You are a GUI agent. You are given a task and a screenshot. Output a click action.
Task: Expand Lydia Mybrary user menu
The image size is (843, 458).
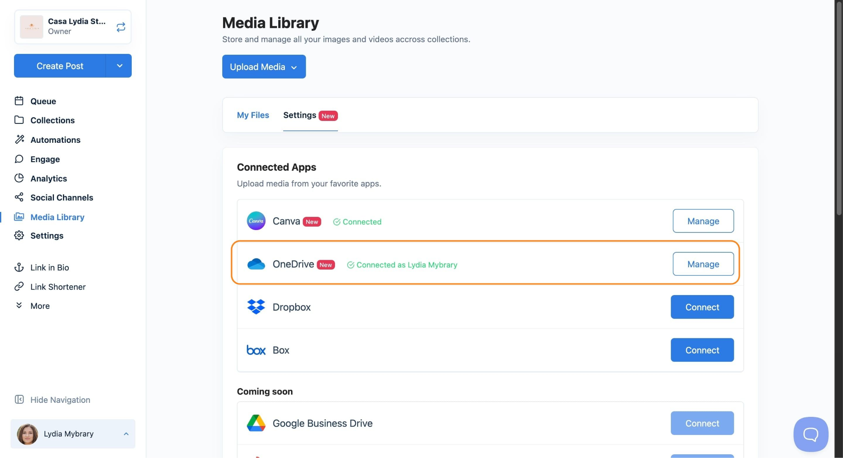pos(73,434)
